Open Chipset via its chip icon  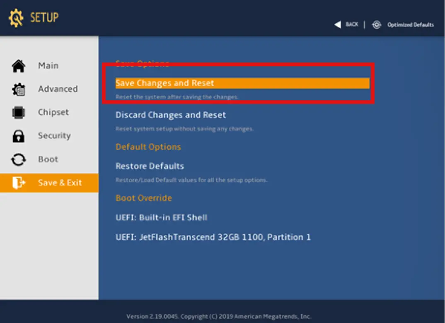[18, 112]
